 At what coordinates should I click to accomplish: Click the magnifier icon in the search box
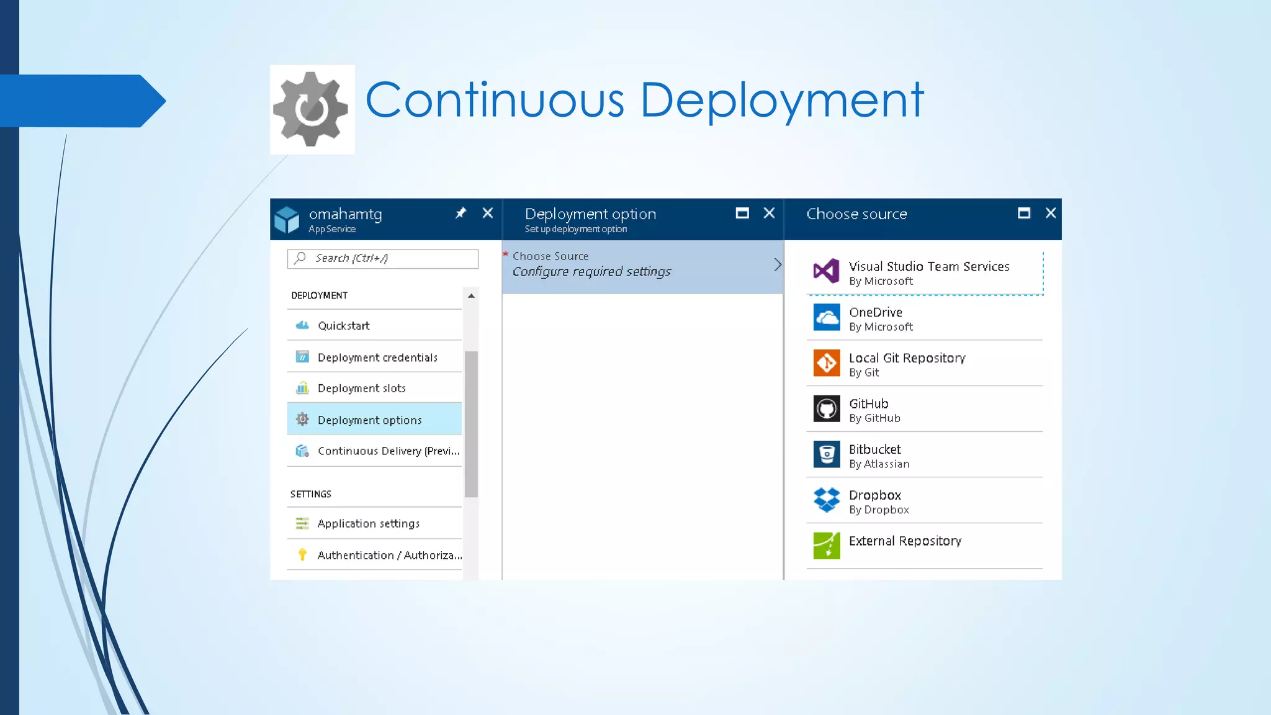[x=300, y=258]
